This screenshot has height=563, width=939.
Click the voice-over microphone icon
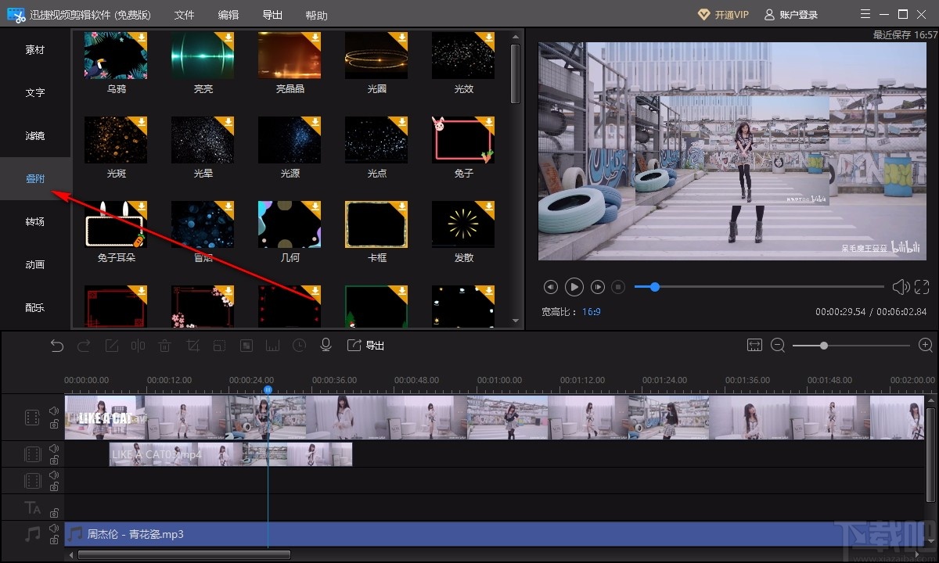[326, 346]
